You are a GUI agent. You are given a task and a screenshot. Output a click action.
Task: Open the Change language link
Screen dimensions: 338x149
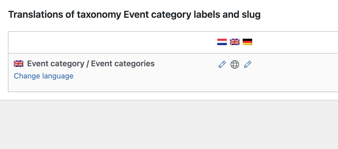[x=44, y=76]
